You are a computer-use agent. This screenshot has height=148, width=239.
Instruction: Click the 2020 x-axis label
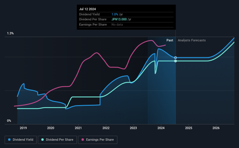pyautogui.click(x=51, y=128)
